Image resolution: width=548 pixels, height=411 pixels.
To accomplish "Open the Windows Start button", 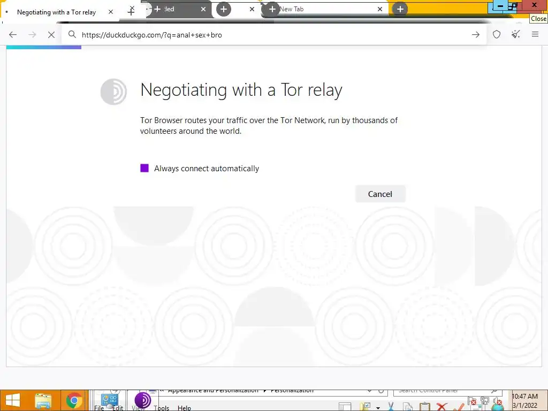I will [13, 400].
